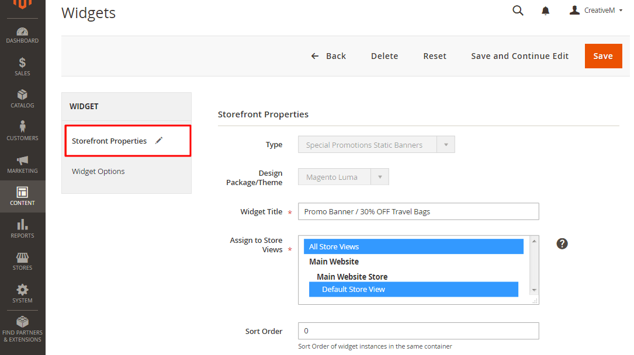The width and height of the screenshot is (634, 355).
Task: Select the Storefront Properties tab
Action: coord(109,141)
